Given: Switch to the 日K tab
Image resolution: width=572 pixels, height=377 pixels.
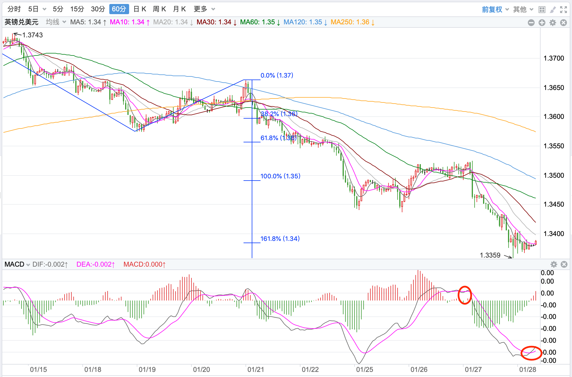Looking at the screenshot, I should [x=140, y=9].
